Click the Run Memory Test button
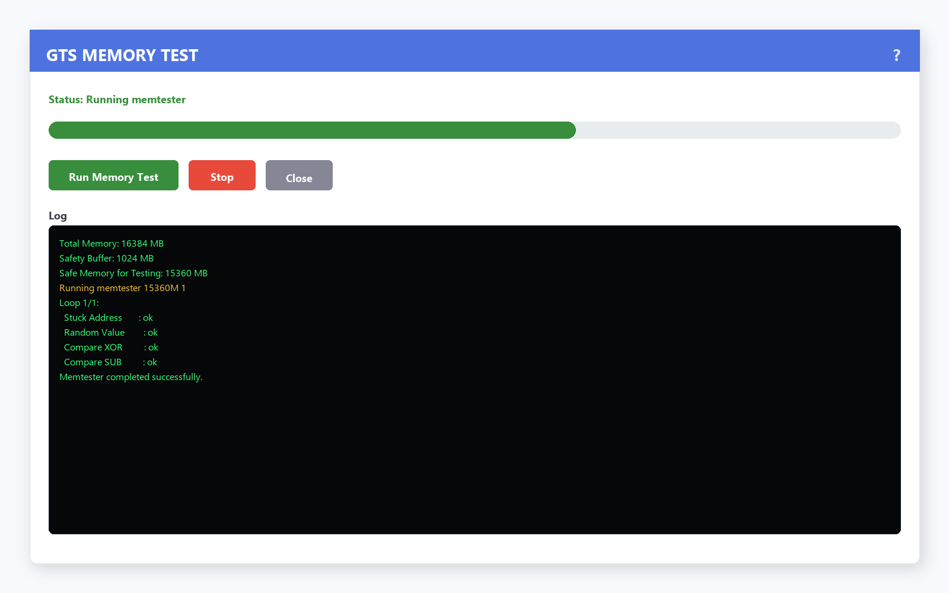The height and width of the screenshot is (593, 949). pyautogui.click(x=113, y=175)
